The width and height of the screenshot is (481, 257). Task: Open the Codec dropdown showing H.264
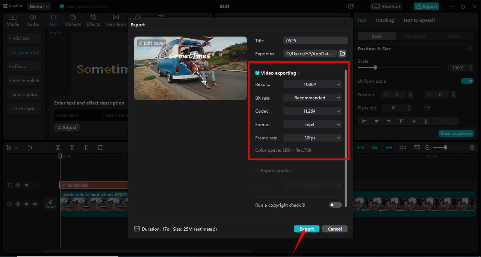tap(313, 111)
